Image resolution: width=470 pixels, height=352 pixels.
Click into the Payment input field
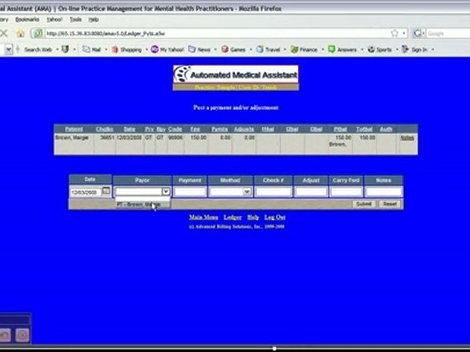pyautogui.click(x=190, y=192)
